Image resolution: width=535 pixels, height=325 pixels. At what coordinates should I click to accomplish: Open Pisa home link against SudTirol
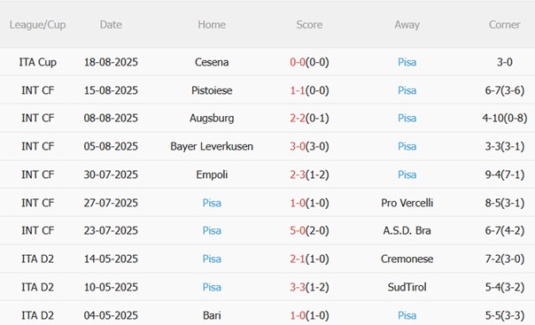coord(212,287)
